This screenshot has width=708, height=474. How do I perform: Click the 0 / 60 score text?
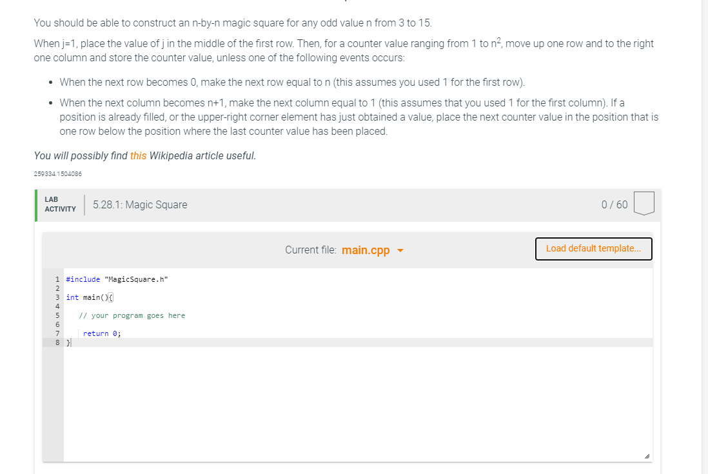614,204
